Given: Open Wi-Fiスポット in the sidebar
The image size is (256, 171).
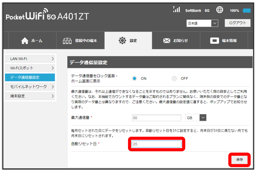Looking at the screenshot, I should click(30, 68).
